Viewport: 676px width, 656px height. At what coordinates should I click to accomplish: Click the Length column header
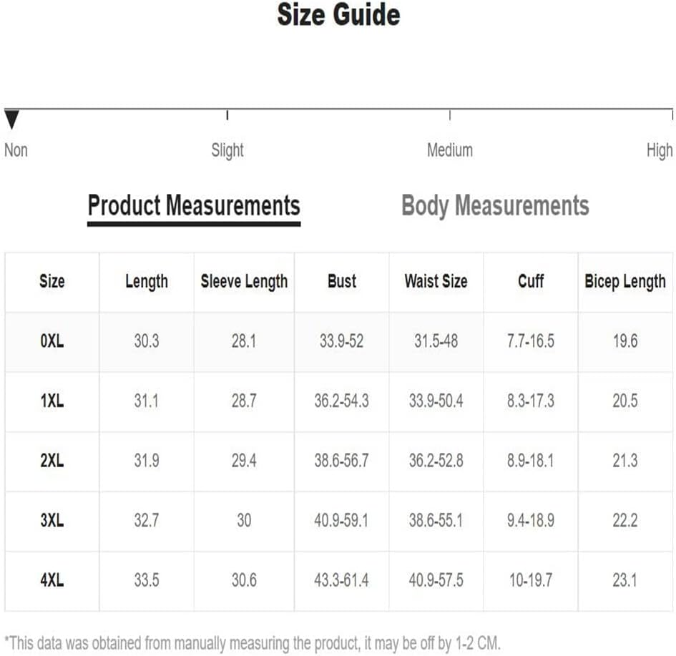[x=147, y=282]
